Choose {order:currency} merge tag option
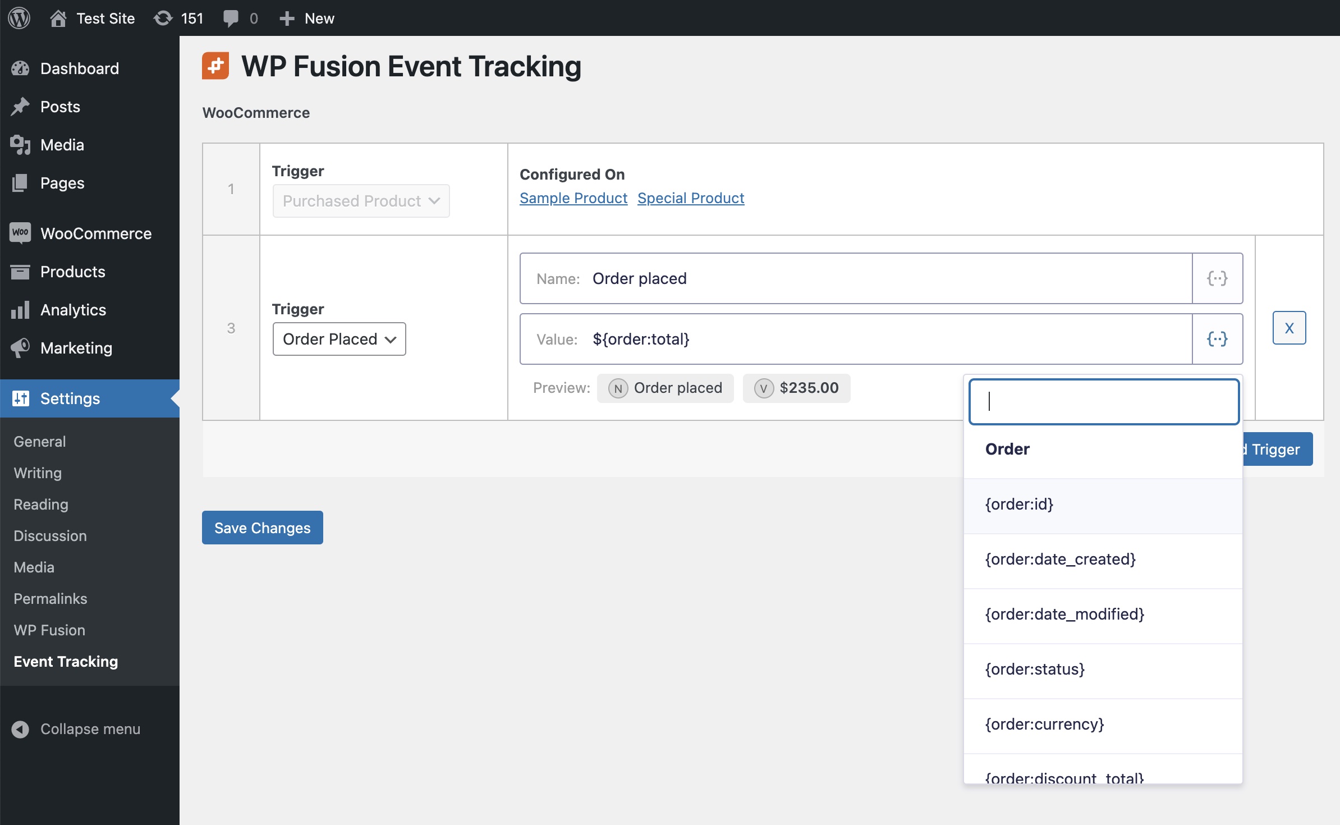Image resolution: width=1340 pixels, height=825 pixels. point(1044,724)
